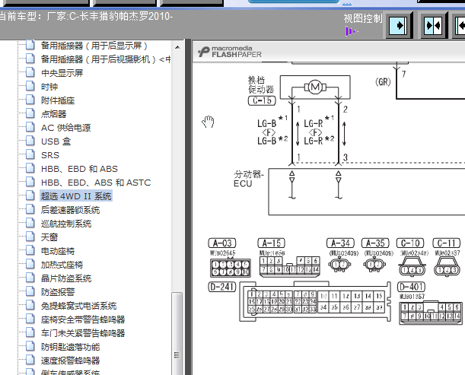Image resolution: width=465 pixels, height=375 pixels.
Task: Click document icon beside 时钟
Action: [30, 86]
